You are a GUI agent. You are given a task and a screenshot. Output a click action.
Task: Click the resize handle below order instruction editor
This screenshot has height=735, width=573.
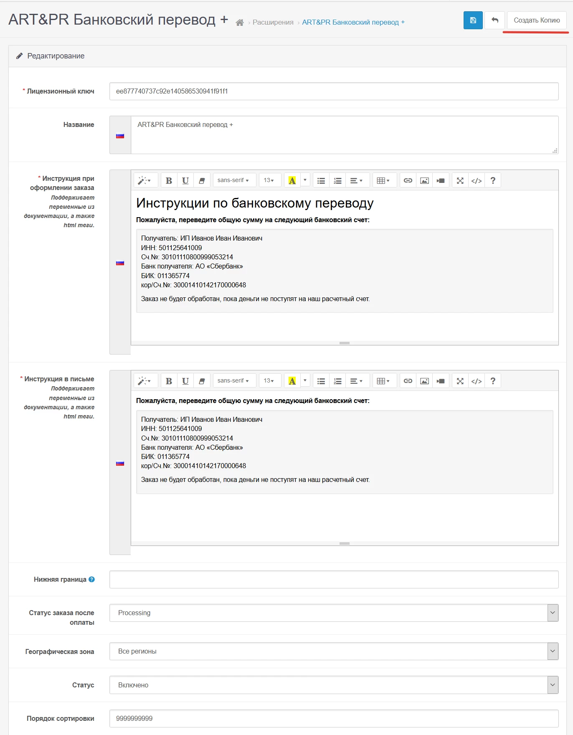(x=345, y=343)
